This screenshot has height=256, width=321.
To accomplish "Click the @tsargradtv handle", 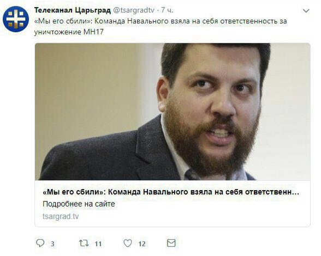I will point(134,10).
